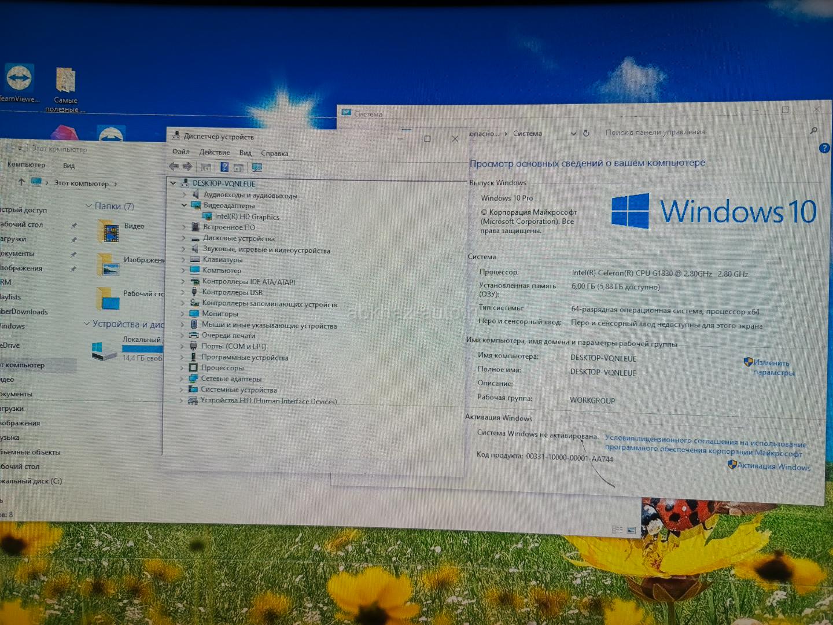833x625 pixels.
Task: Open the Видео folder icon
Action: pyautogui.click(x=108, y=230)
